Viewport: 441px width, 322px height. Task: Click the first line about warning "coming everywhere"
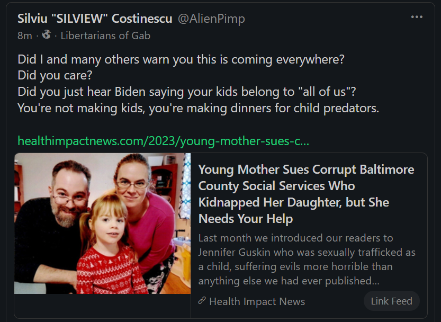(x=181, y=59)
